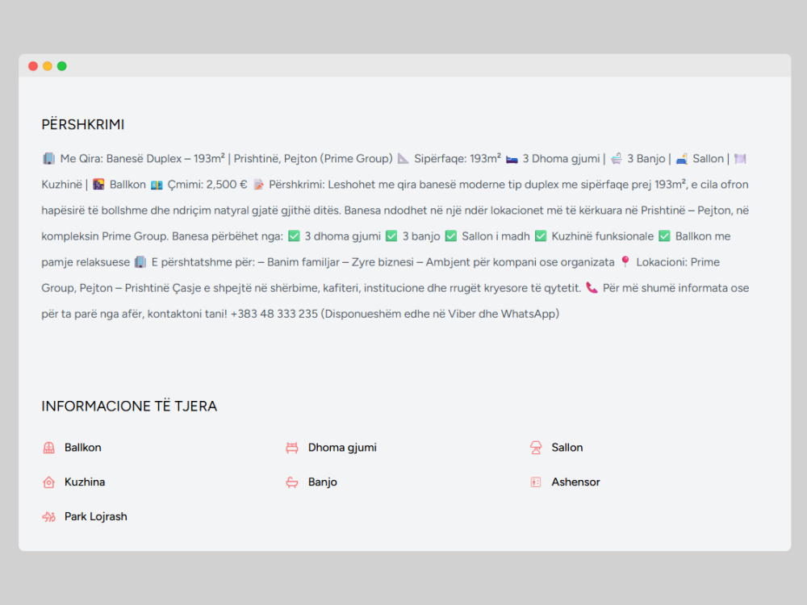Click the red location pin emoji

coord(625,261)
